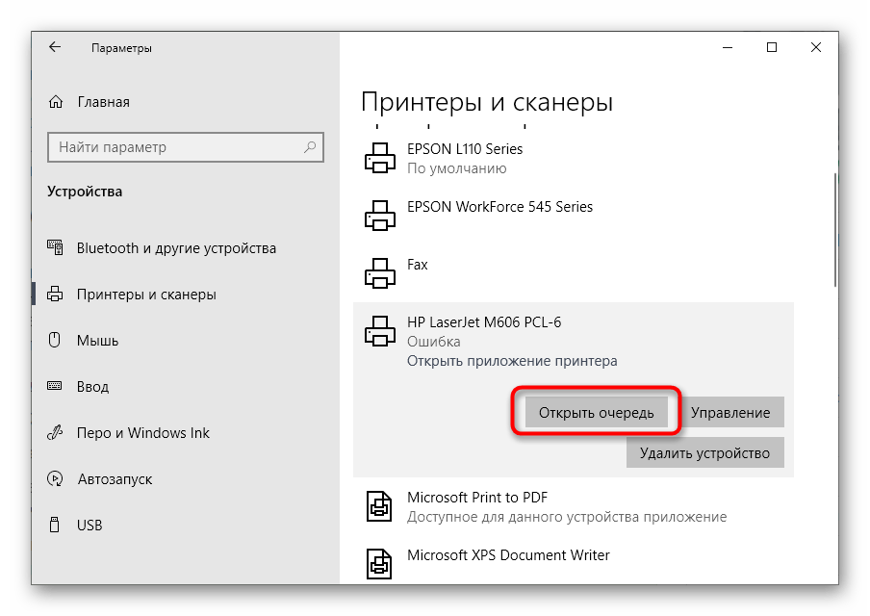This screenshot has width=870, height=616.
Task: Click the Microsoft Print to PDF icon
Action: pyautogui.click(x=380, y=505)
